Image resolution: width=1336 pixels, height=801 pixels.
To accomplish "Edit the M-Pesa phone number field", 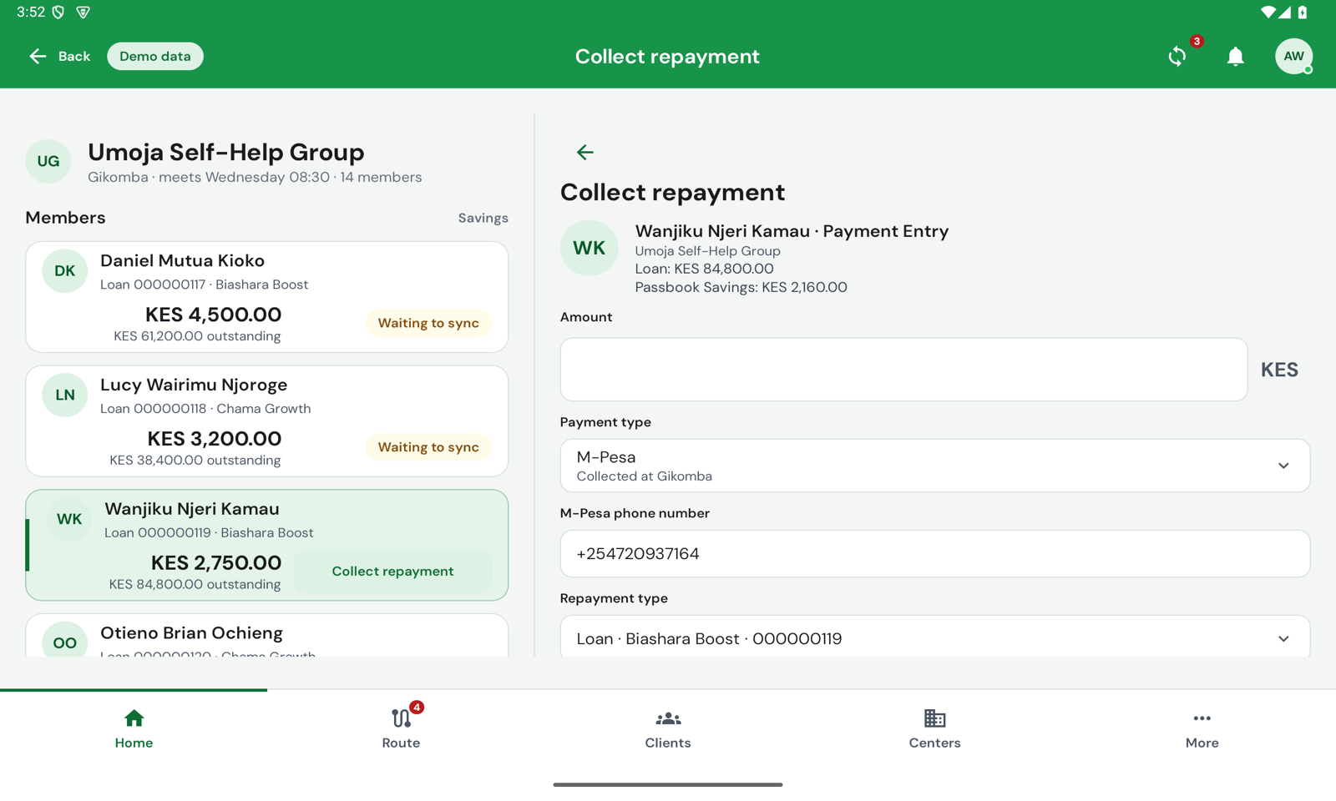I will click(x=934, y=554).
